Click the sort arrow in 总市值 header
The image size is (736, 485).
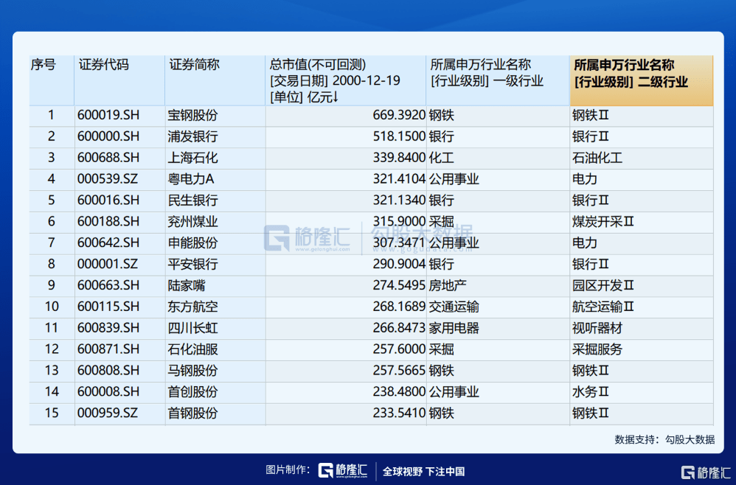tap(336, 97)
